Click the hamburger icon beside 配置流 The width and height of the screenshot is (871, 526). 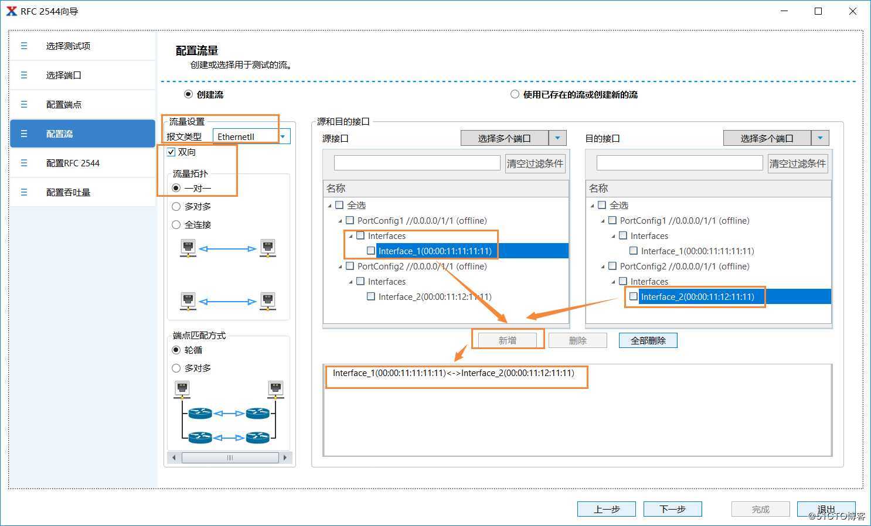(24, 134)
